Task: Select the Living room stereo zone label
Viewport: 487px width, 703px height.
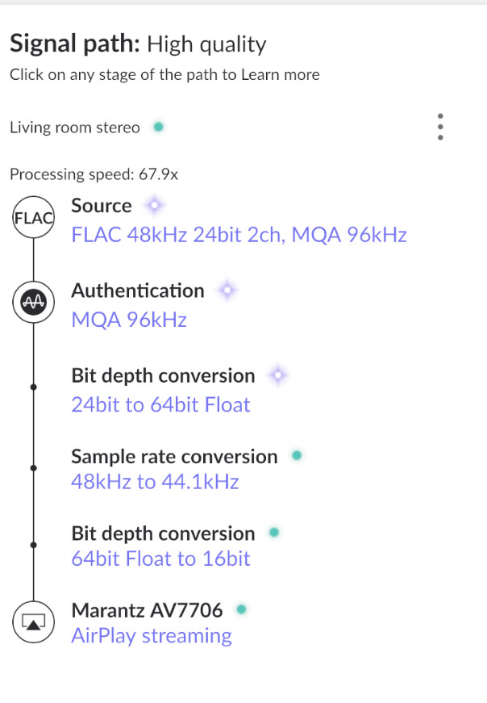Action: pos(74,128)
